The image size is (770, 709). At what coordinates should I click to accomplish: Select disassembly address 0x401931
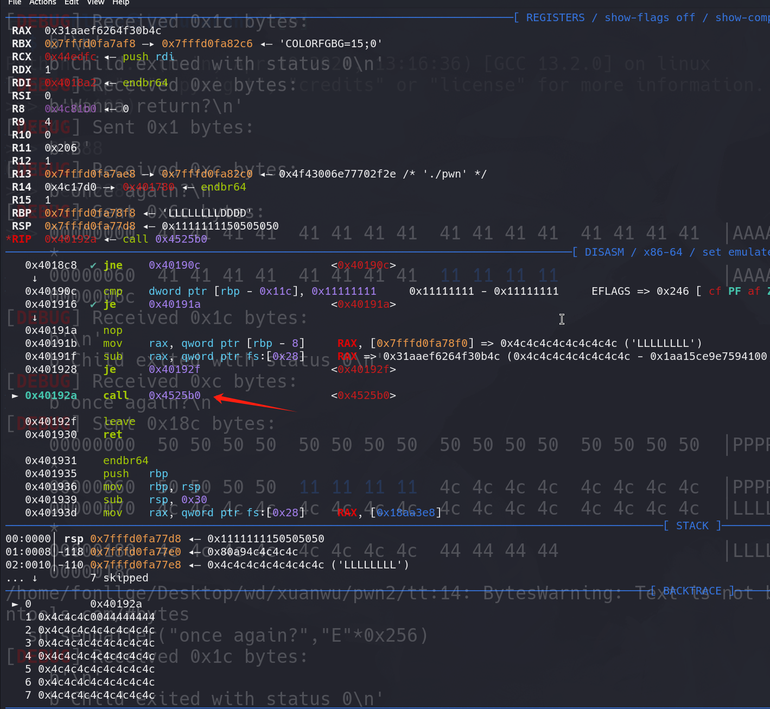pos(51,460)
